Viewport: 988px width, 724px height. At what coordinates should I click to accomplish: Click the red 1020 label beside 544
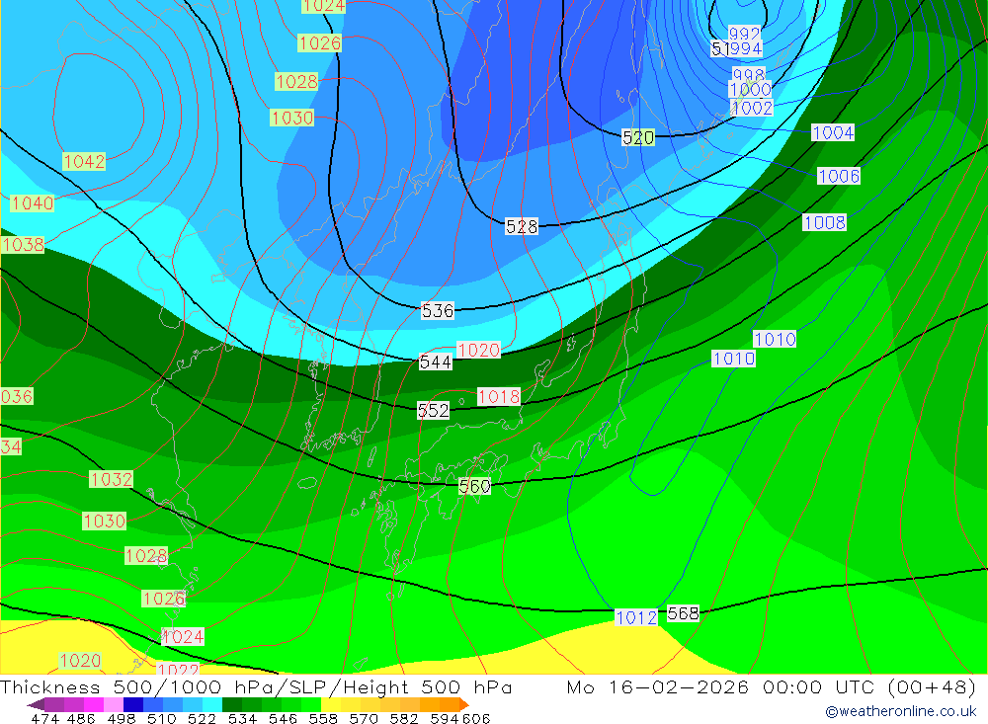479,350
